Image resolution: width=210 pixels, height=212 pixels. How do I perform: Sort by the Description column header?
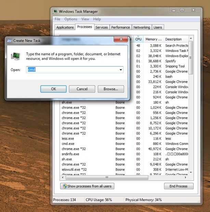pos(176,39)
